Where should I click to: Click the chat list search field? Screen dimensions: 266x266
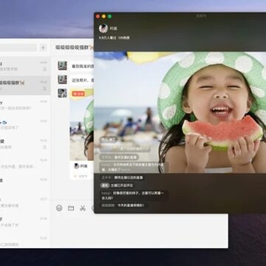coord(18,47)
